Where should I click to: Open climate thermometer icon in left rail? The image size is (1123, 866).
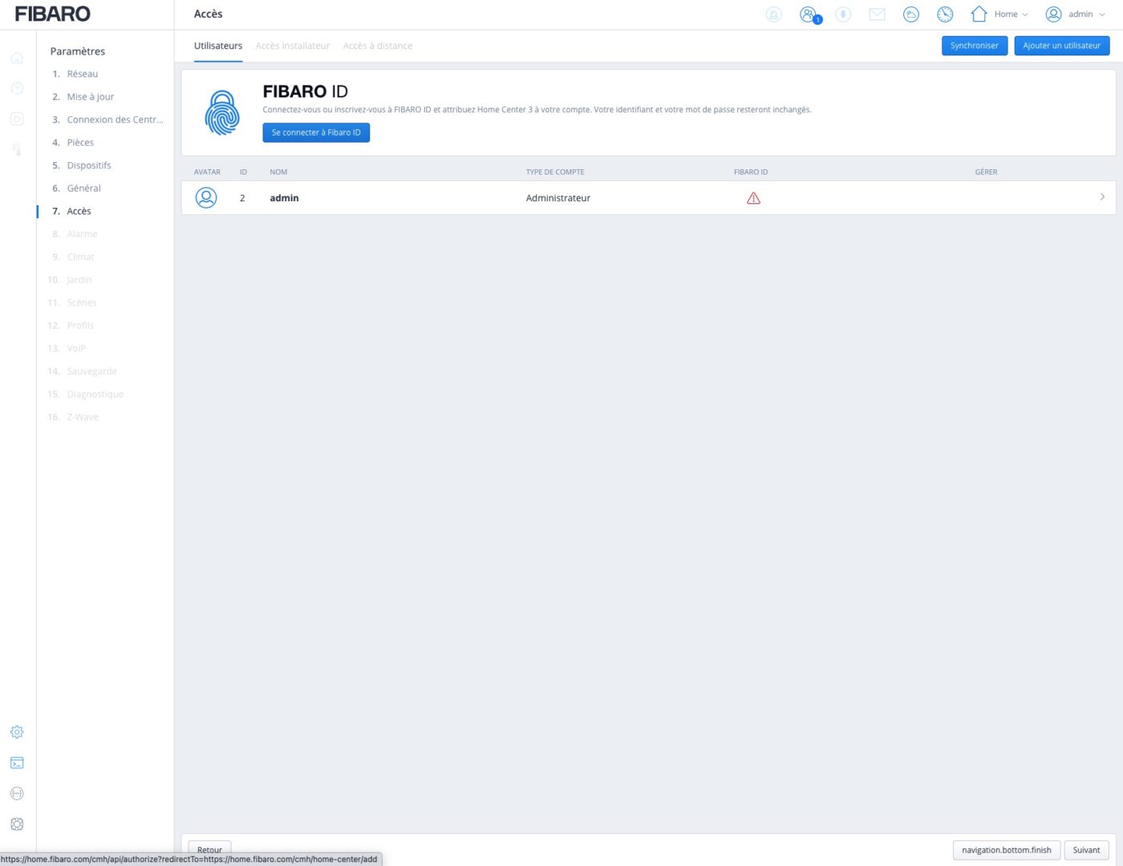17,149
